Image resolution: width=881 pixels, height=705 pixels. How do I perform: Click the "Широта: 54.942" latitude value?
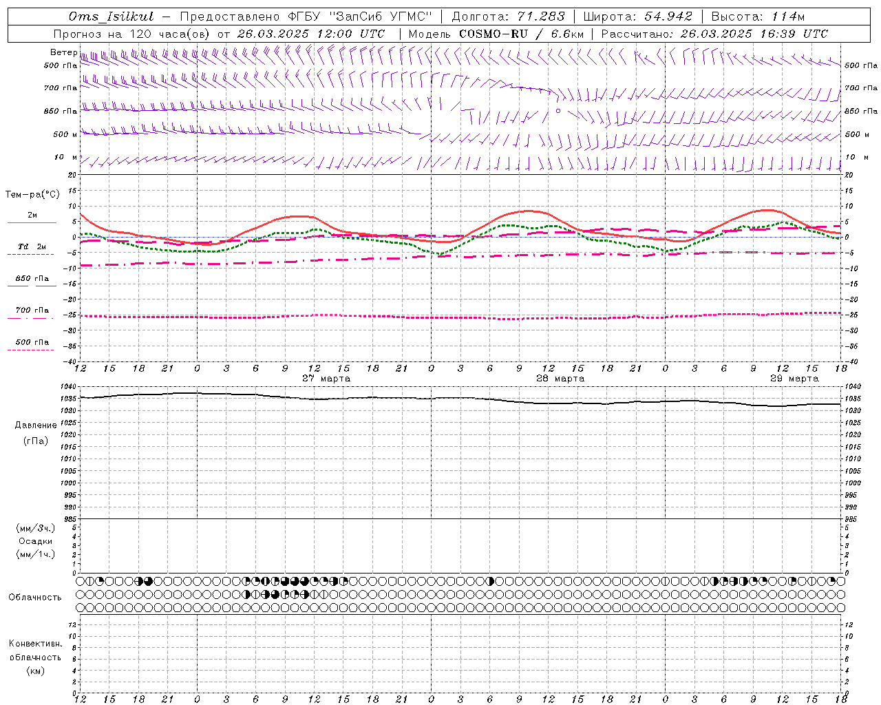coord(638,17)
